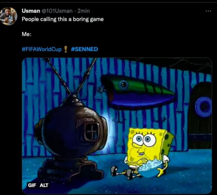This screenshot has height=195, width=217.
Task: Follow the #FIFAWorldCup hashtag
Action: click(42, 49)
